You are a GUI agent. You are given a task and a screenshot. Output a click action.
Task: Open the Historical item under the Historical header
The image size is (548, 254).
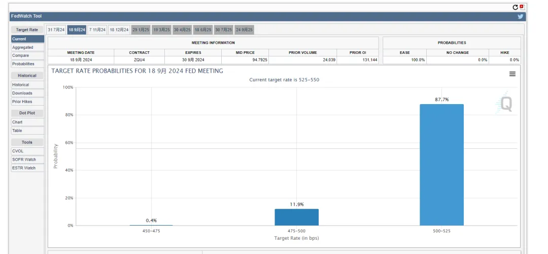click(27, 85)
